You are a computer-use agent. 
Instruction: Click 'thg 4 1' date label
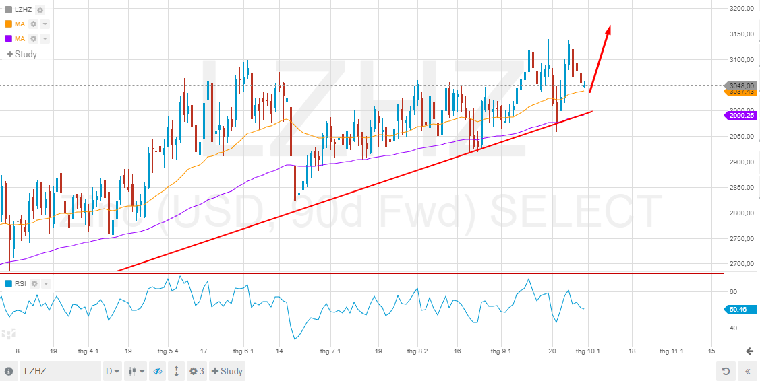pos(89,351)
